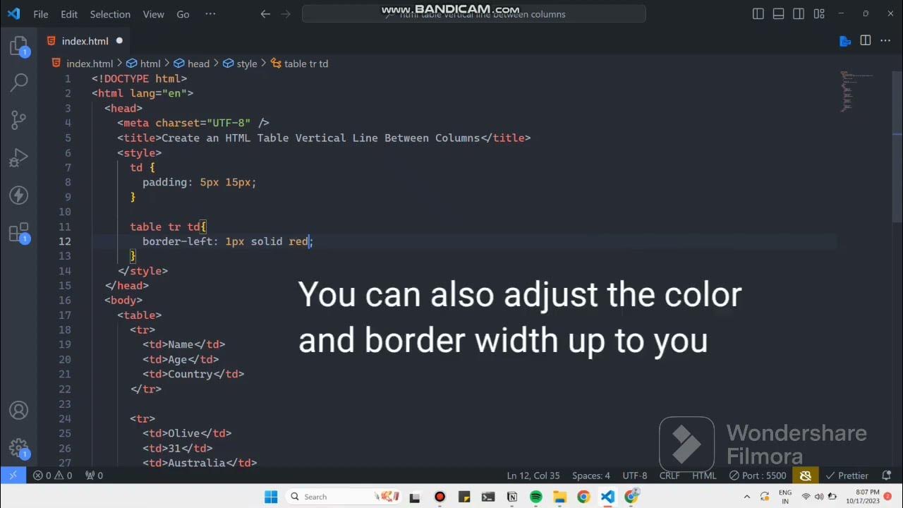This screenshot has height=508, width=903.
Task: Open the Selection menu
Action: [110, 14]
